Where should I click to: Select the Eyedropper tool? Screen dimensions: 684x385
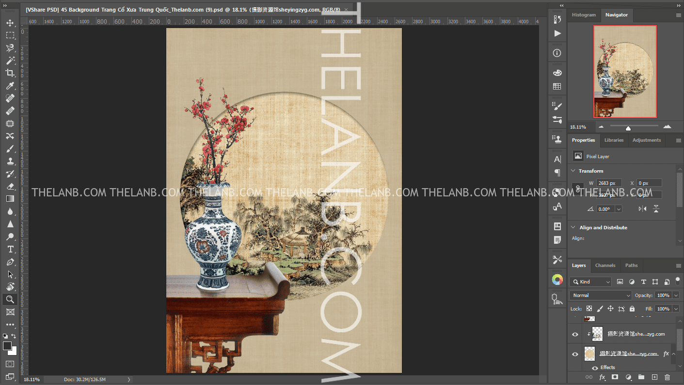click(10, 86)
